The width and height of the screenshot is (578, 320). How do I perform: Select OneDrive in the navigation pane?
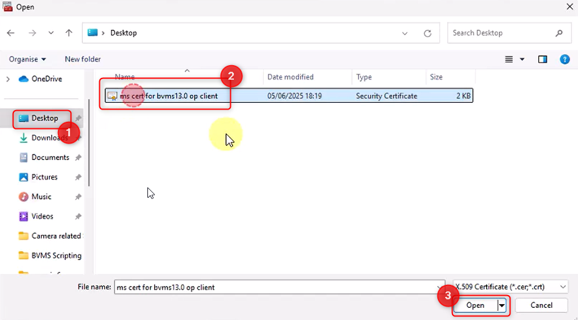(46, 79)
